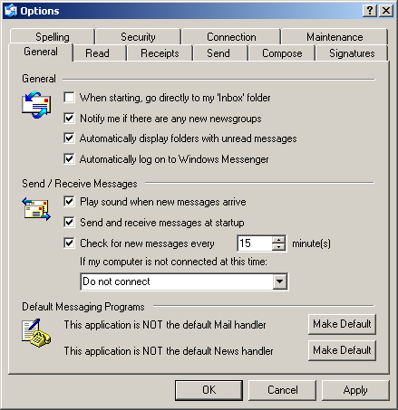This screenshot has width=398, height=410.
Task: Make this the default Mail handler
Action: (x=342, y=324)
